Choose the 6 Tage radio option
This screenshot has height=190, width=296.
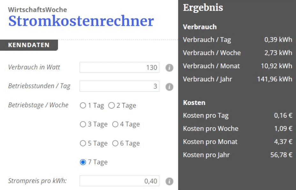[115, 143]
